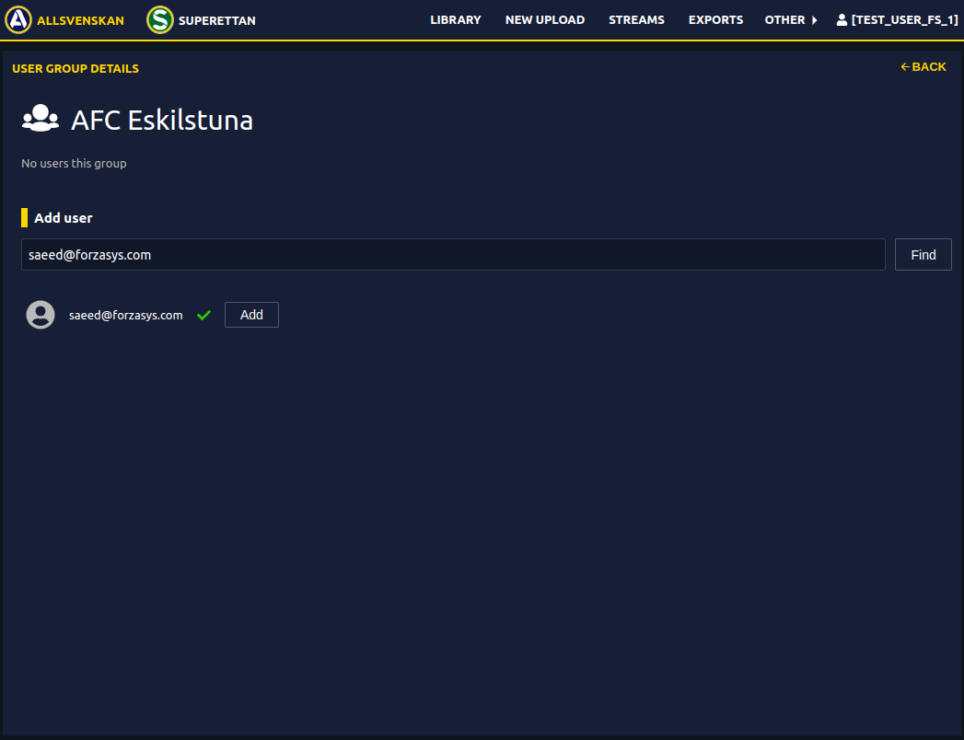Click the Superettan league logo icon

[x=160, y=19]
